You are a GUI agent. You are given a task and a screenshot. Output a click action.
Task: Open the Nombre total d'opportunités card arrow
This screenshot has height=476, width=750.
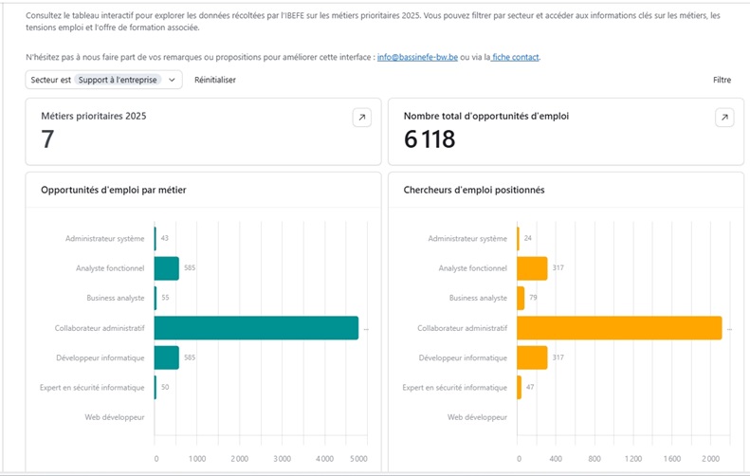723,118
